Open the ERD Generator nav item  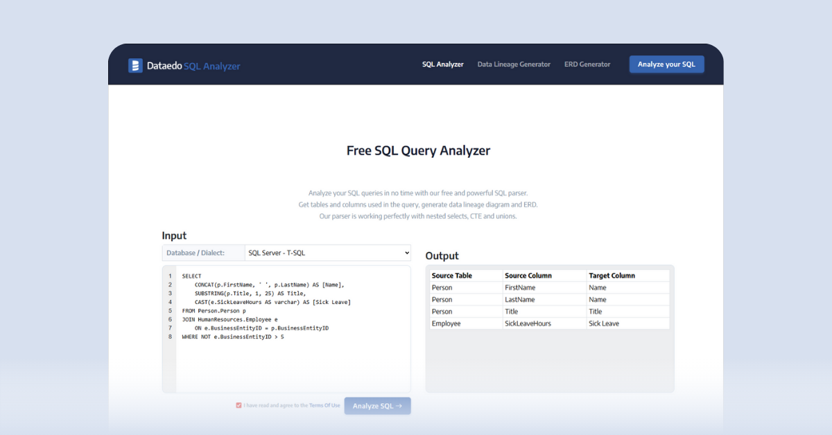click(x=587, y=64)
